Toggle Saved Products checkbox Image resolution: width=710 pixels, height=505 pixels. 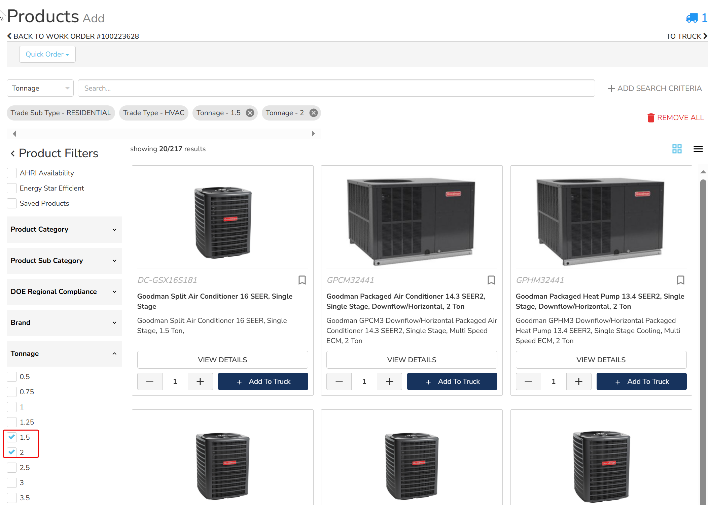pyautogui.click(x=12, y=203)
